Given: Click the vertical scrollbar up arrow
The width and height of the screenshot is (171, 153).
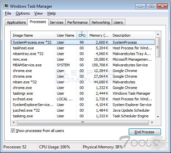Looking at the screenshot, I should point(158,34).
